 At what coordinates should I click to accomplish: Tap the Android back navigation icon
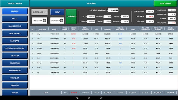coord(77,98)
